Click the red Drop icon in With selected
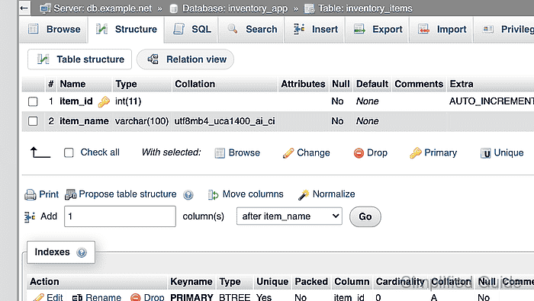The height and width of the screenshot is (301, 534). tap(359, 153)
